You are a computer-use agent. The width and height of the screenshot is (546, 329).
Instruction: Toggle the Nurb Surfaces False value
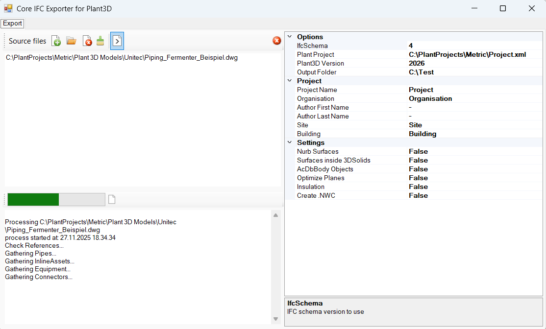coord(418,152)
